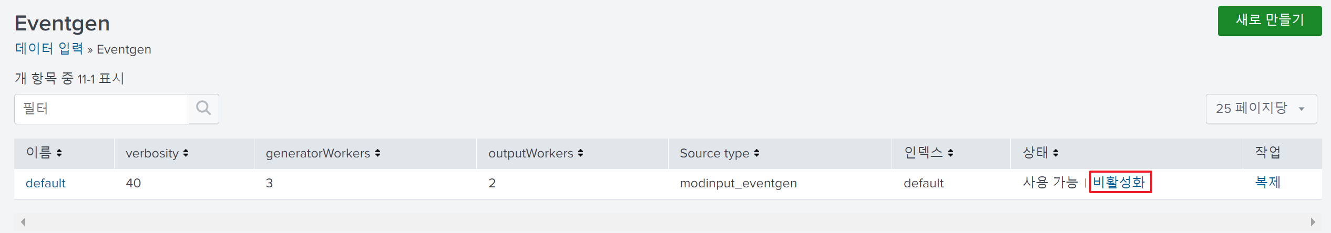Open the 25 페이지당 dropdown
1331x233 pixels.
[x=1261, y=109]
